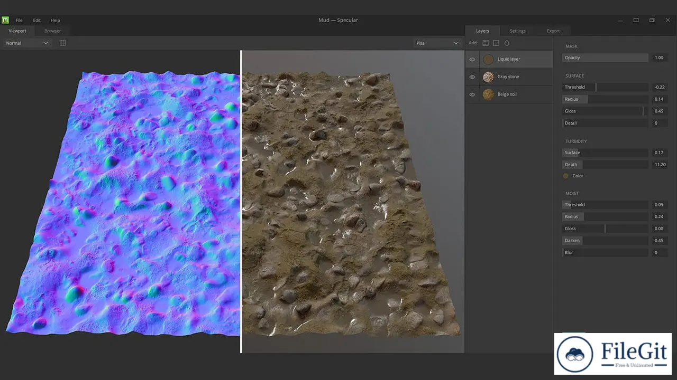Adjust the Surface section Threshold slider
The width and height of the screenshot is (677, 380).
pyautogui.click(x=605, y=87)
